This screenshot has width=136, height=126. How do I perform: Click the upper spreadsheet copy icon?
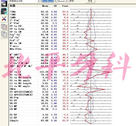(x=4, y=27)
